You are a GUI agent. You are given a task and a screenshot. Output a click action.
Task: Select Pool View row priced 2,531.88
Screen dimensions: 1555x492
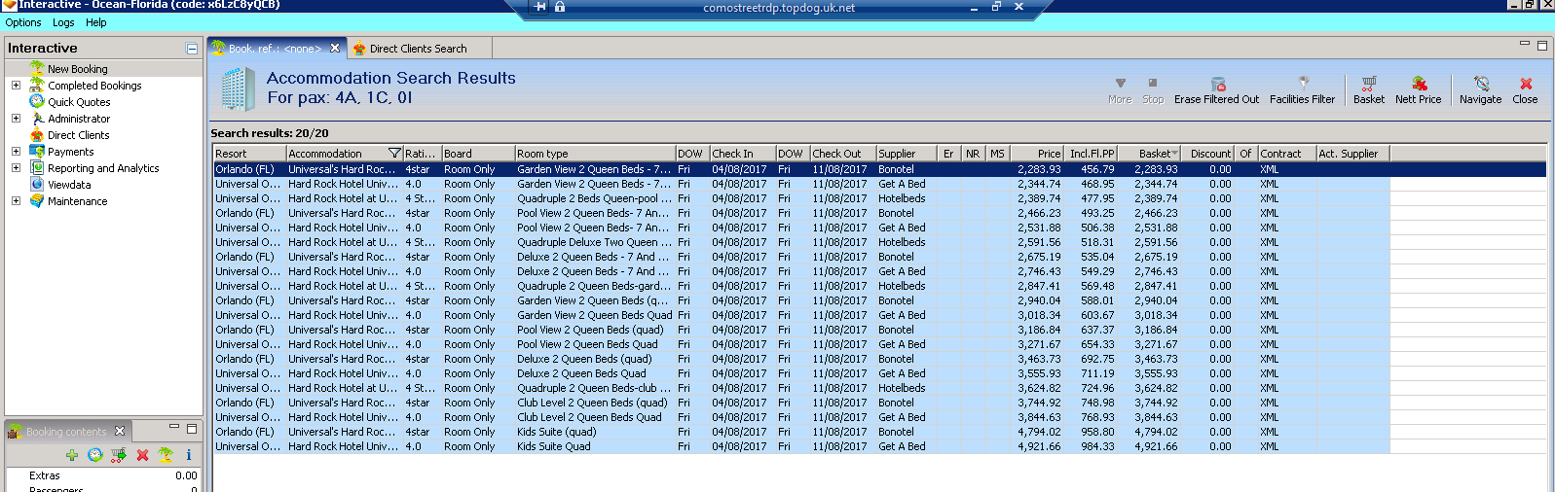(x=879, y=228)
